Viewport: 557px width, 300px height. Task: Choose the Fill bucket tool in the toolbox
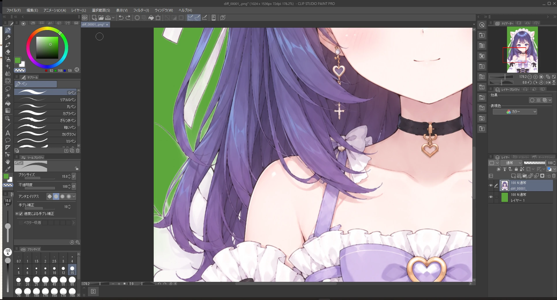coord(8,103)
